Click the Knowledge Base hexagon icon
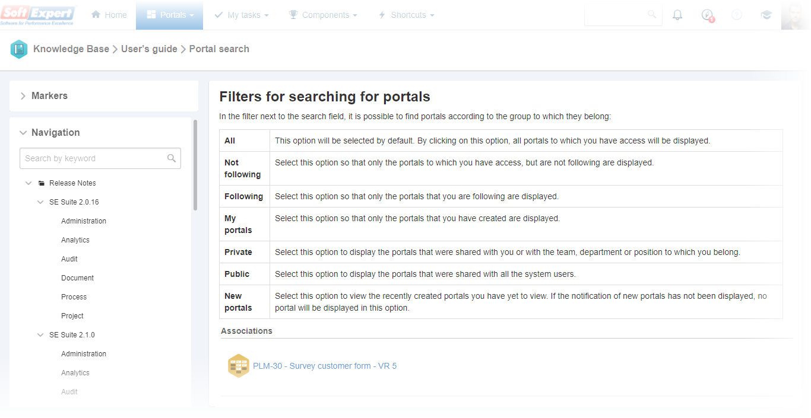This screenshot has height=418, width=811. click(19, 49)
